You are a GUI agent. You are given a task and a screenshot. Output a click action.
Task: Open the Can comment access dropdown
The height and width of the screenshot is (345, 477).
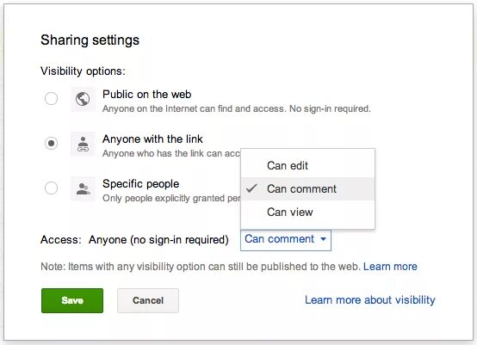[x=286, y=239]
